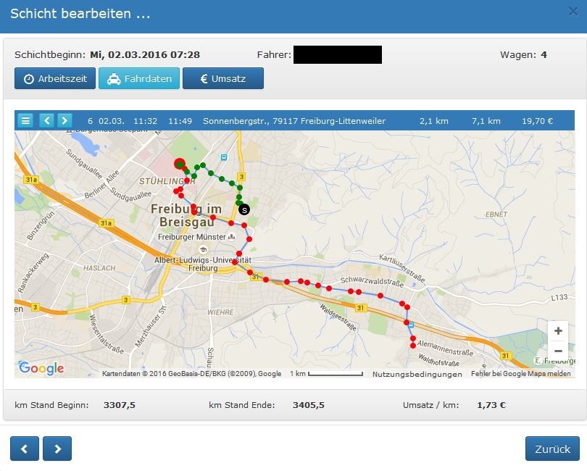Open the trip list menu icon
Screen dimensions: 587x471
[x=25, y=120]
